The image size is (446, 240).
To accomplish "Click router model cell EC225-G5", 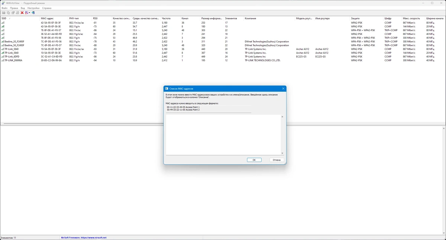I will (x=301, y=56).
